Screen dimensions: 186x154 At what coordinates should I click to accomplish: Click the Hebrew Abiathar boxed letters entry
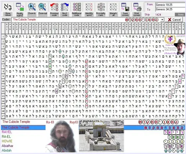coord(174,146)
